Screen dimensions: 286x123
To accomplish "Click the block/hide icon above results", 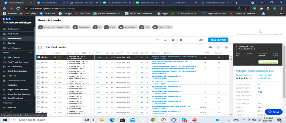I will tap(218, 48).
